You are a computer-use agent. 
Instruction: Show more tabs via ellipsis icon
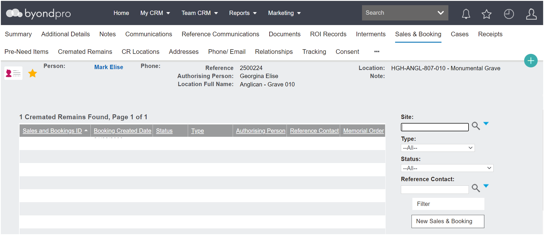click(377, 52)
